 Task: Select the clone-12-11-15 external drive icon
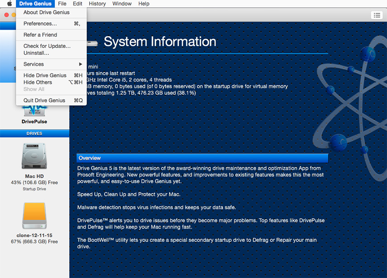coord(34,216)
